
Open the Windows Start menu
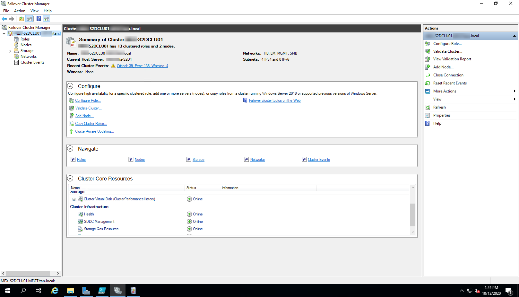pyautogui.click(x=8, y=291)
